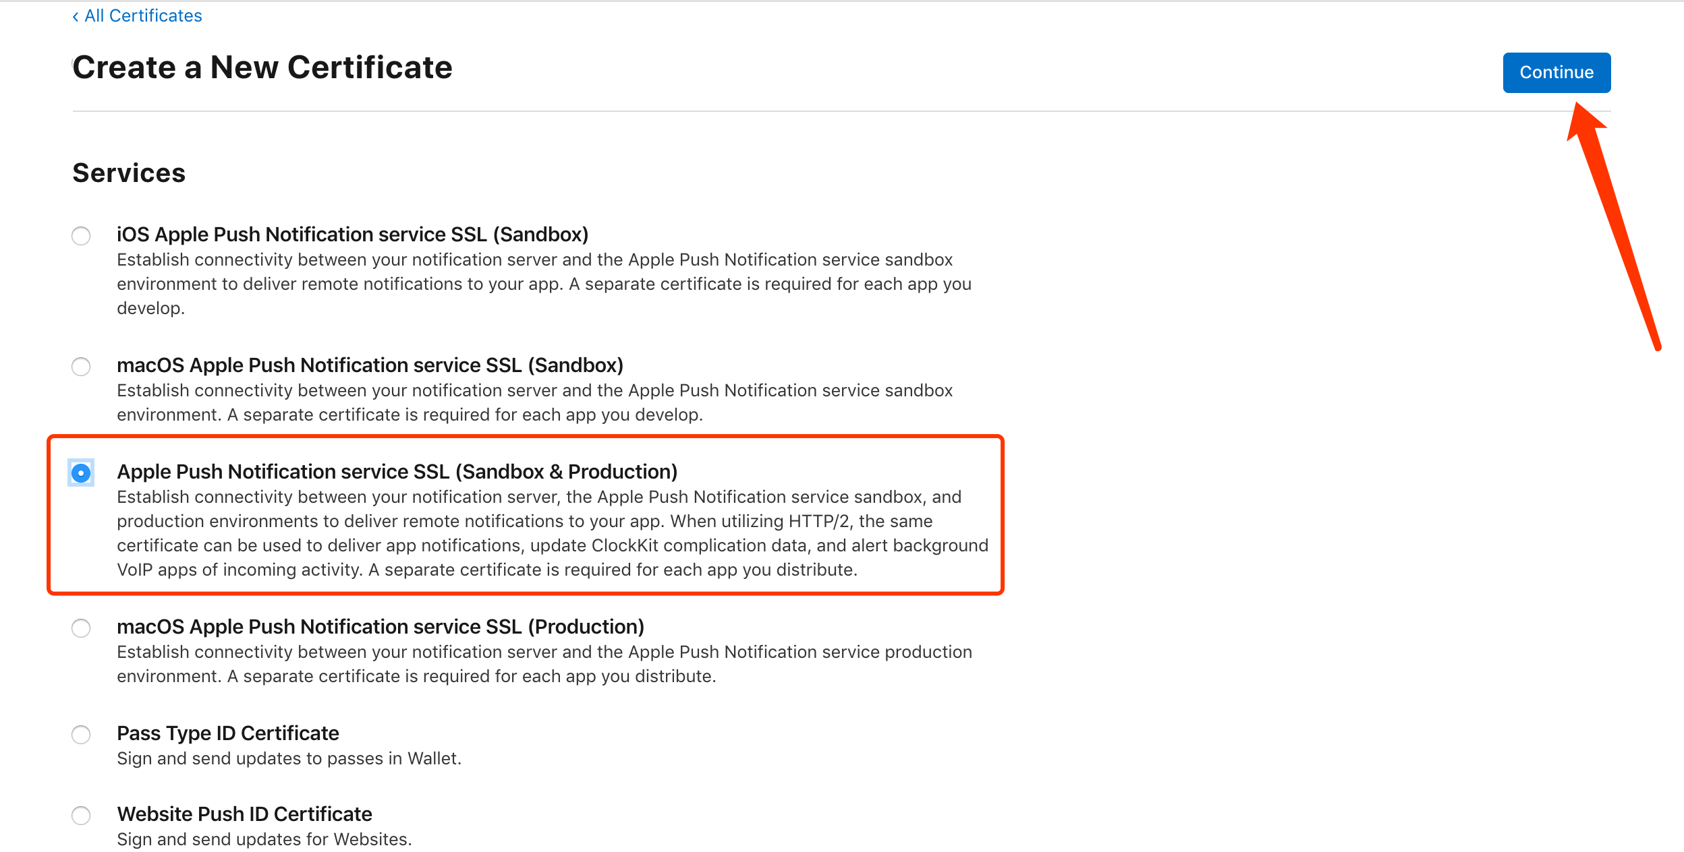Click 'macOS Apple Push Notification service SSL (Production)' title
Viewport: 1684px width, 852px height.
[381, 626]
